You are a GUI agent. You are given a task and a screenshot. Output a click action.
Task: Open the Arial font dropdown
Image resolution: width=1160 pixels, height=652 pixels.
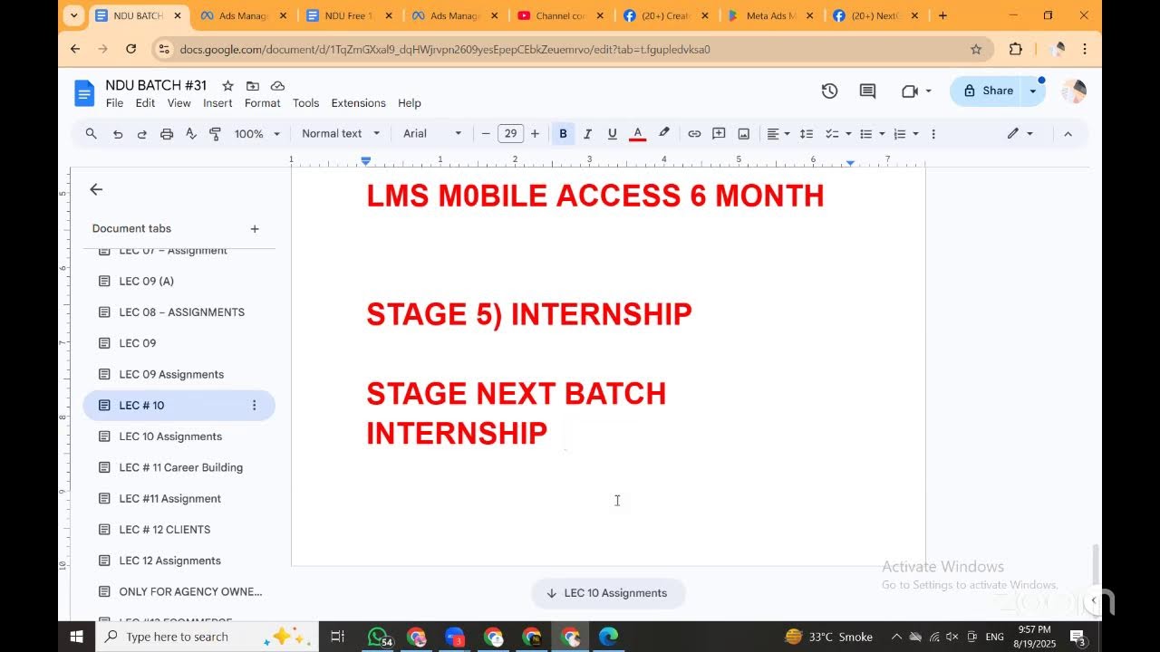432,134
